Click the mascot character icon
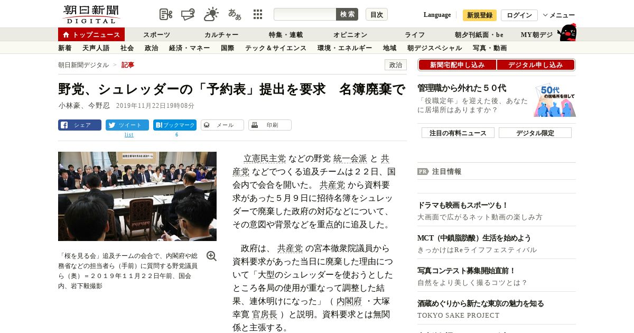 [x=567, y=33]
